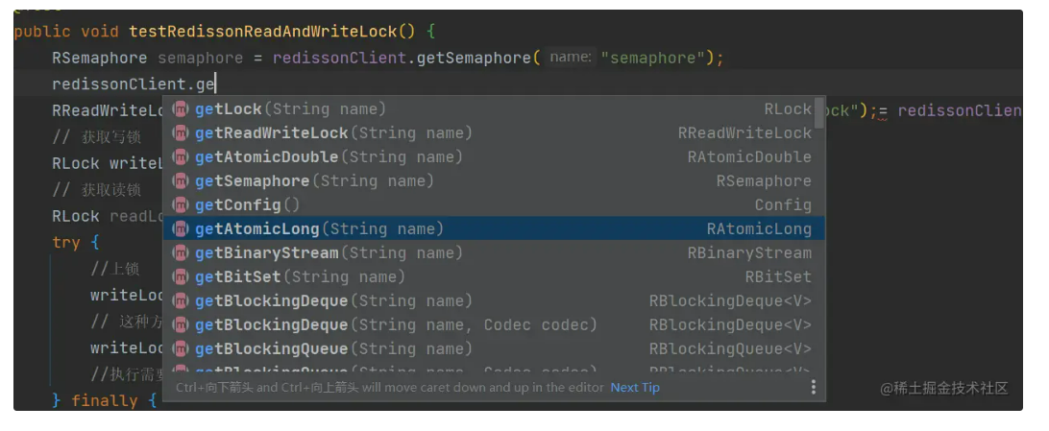The height and width of the screenshot is (431, 1049).
Task: Click the method icon beside getAtomicDouble
Action: coord(180,157)
